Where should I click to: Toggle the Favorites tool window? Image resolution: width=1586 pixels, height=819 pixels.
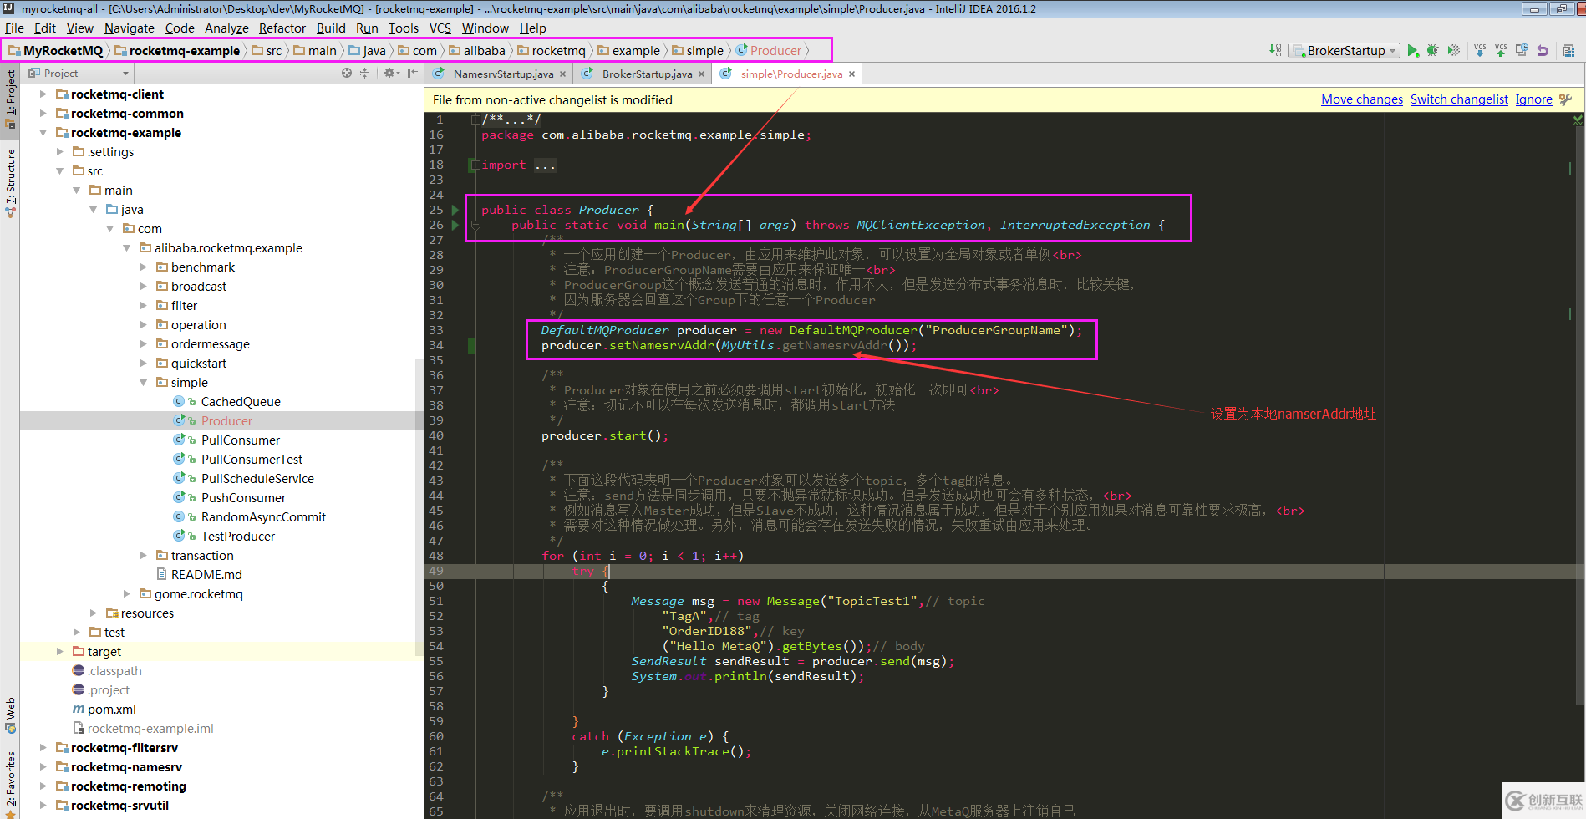coord(10,781)
